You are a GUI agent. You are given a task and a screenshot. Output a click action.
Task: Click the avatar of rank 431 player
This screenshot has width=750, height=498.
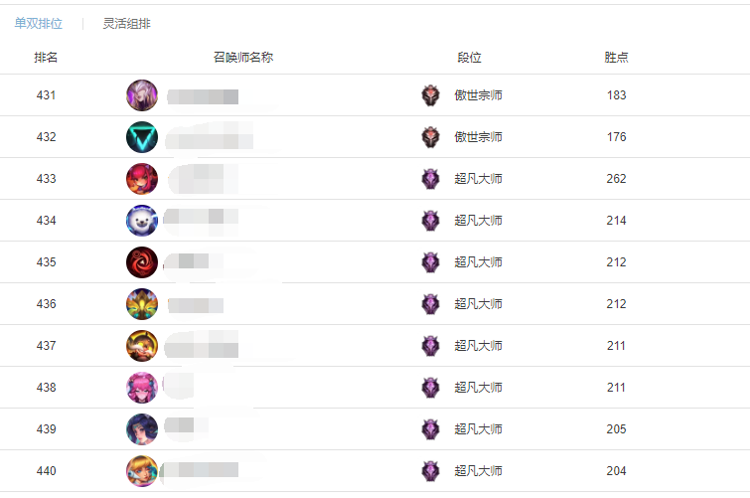click(x=142, y=95)
